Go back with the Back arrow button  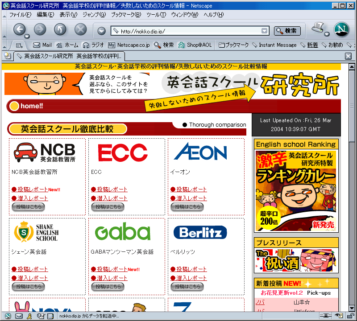[20, 29]
